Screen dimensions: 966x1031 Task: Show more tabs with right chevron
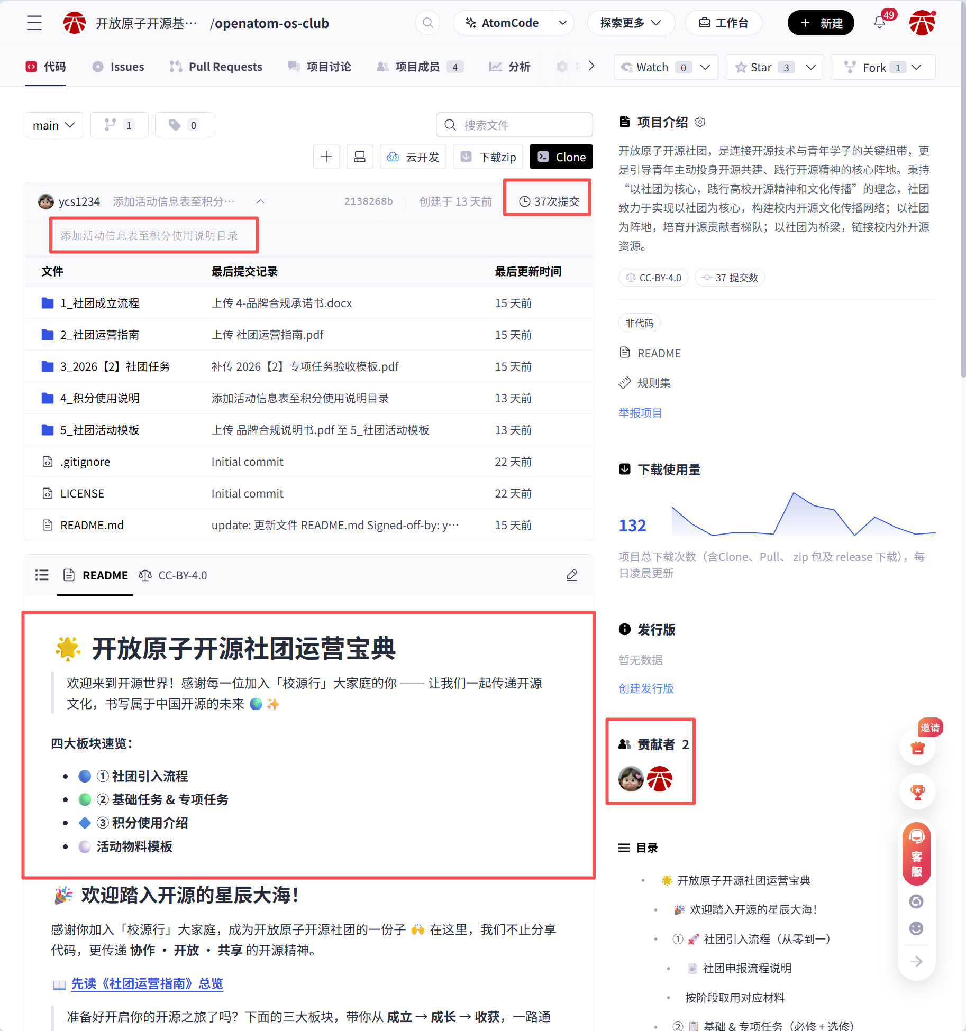pos(591,66)
